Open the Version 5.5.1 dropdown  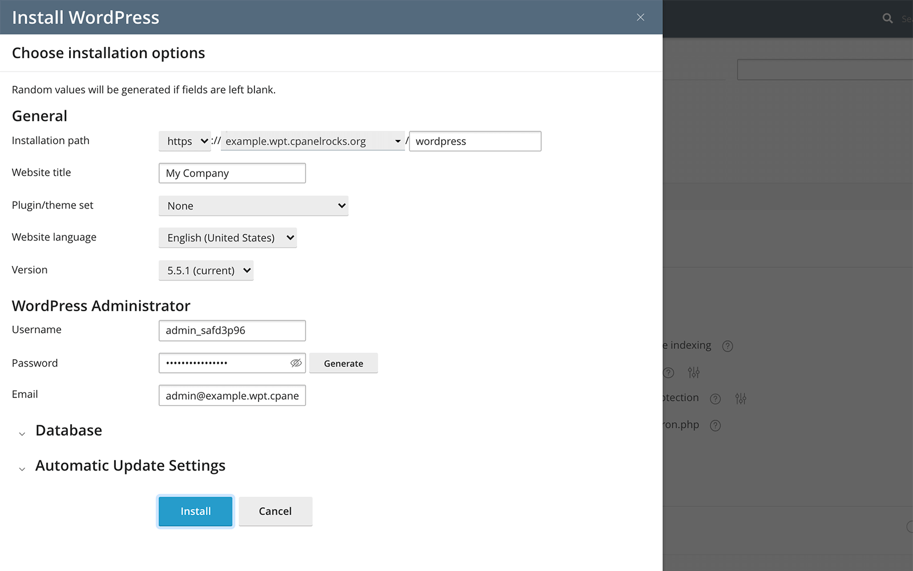point(206,271)
